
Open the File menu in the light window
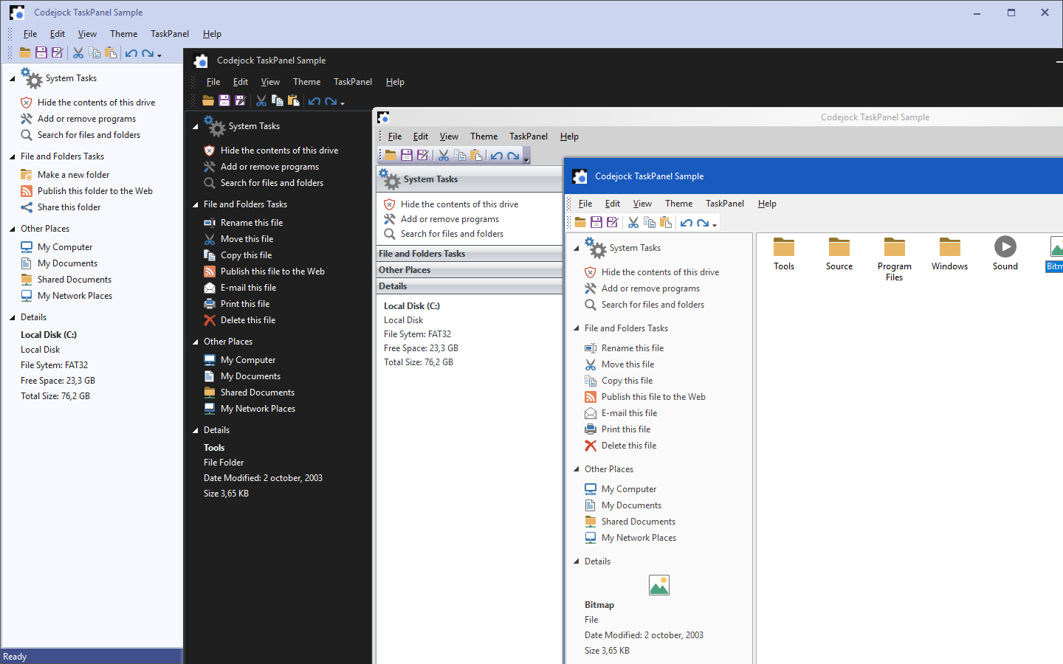[30, 34]
